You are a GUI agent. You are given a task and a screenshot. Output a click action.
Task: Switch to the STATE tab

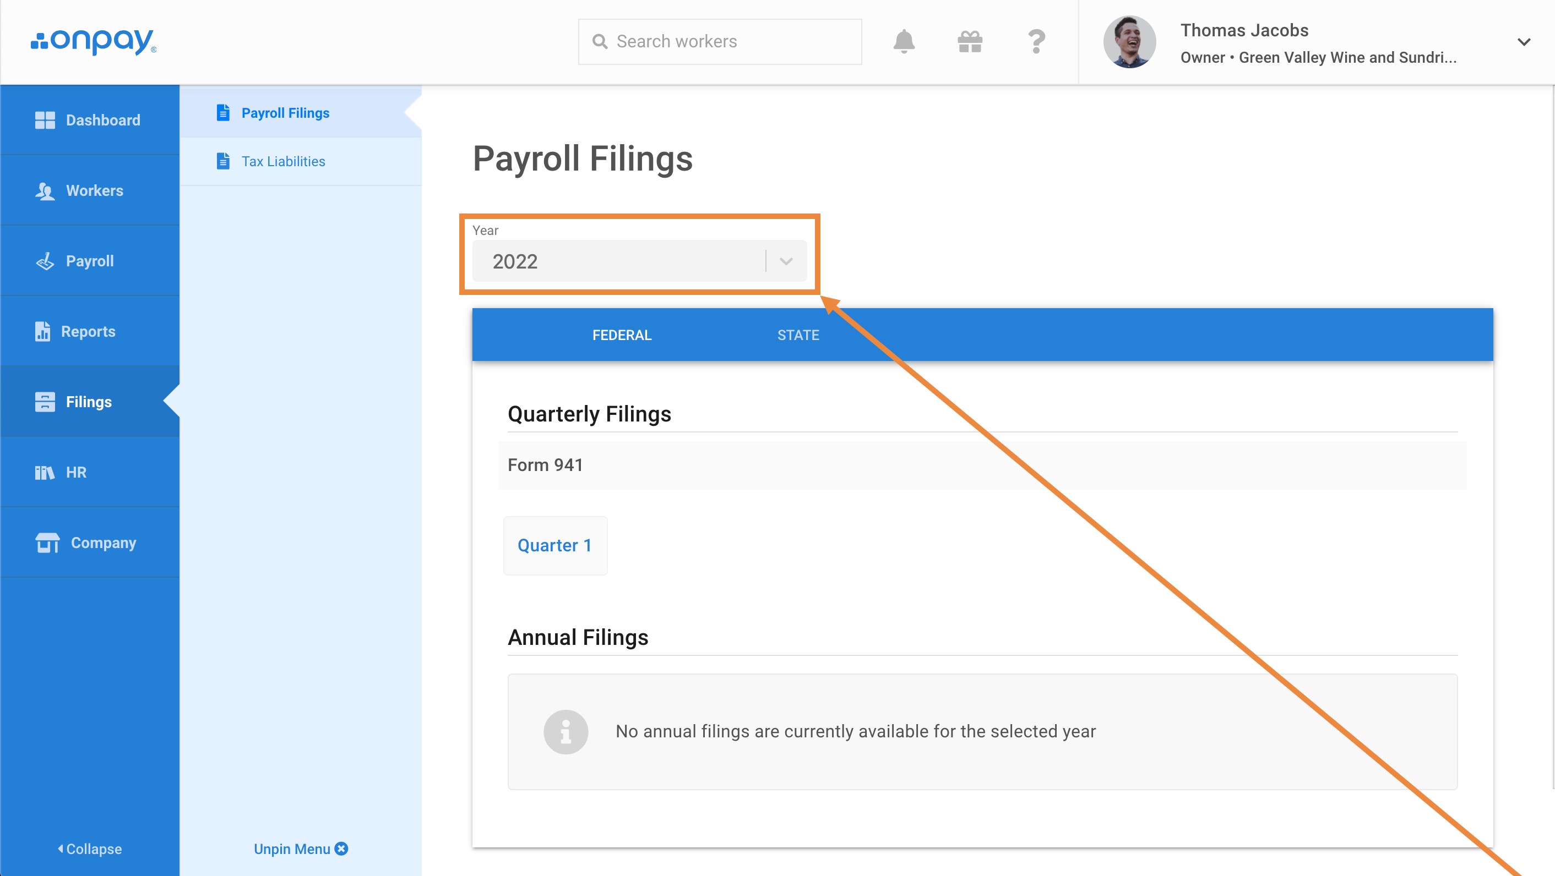pos(798,335)
